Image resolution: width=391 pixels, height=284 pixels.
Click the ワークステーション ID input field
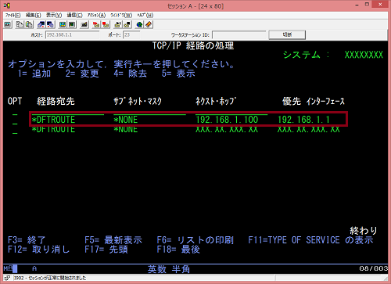click(239, 34)
